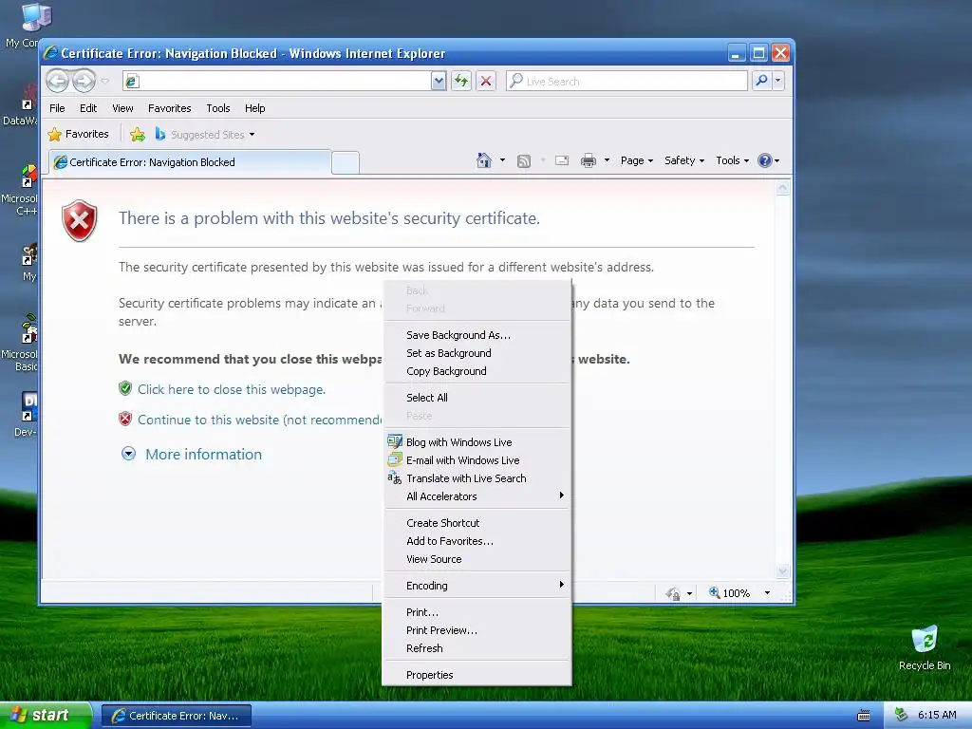
Task: Open the recent pages dropdown next to Forward
Action: (104, 82)
